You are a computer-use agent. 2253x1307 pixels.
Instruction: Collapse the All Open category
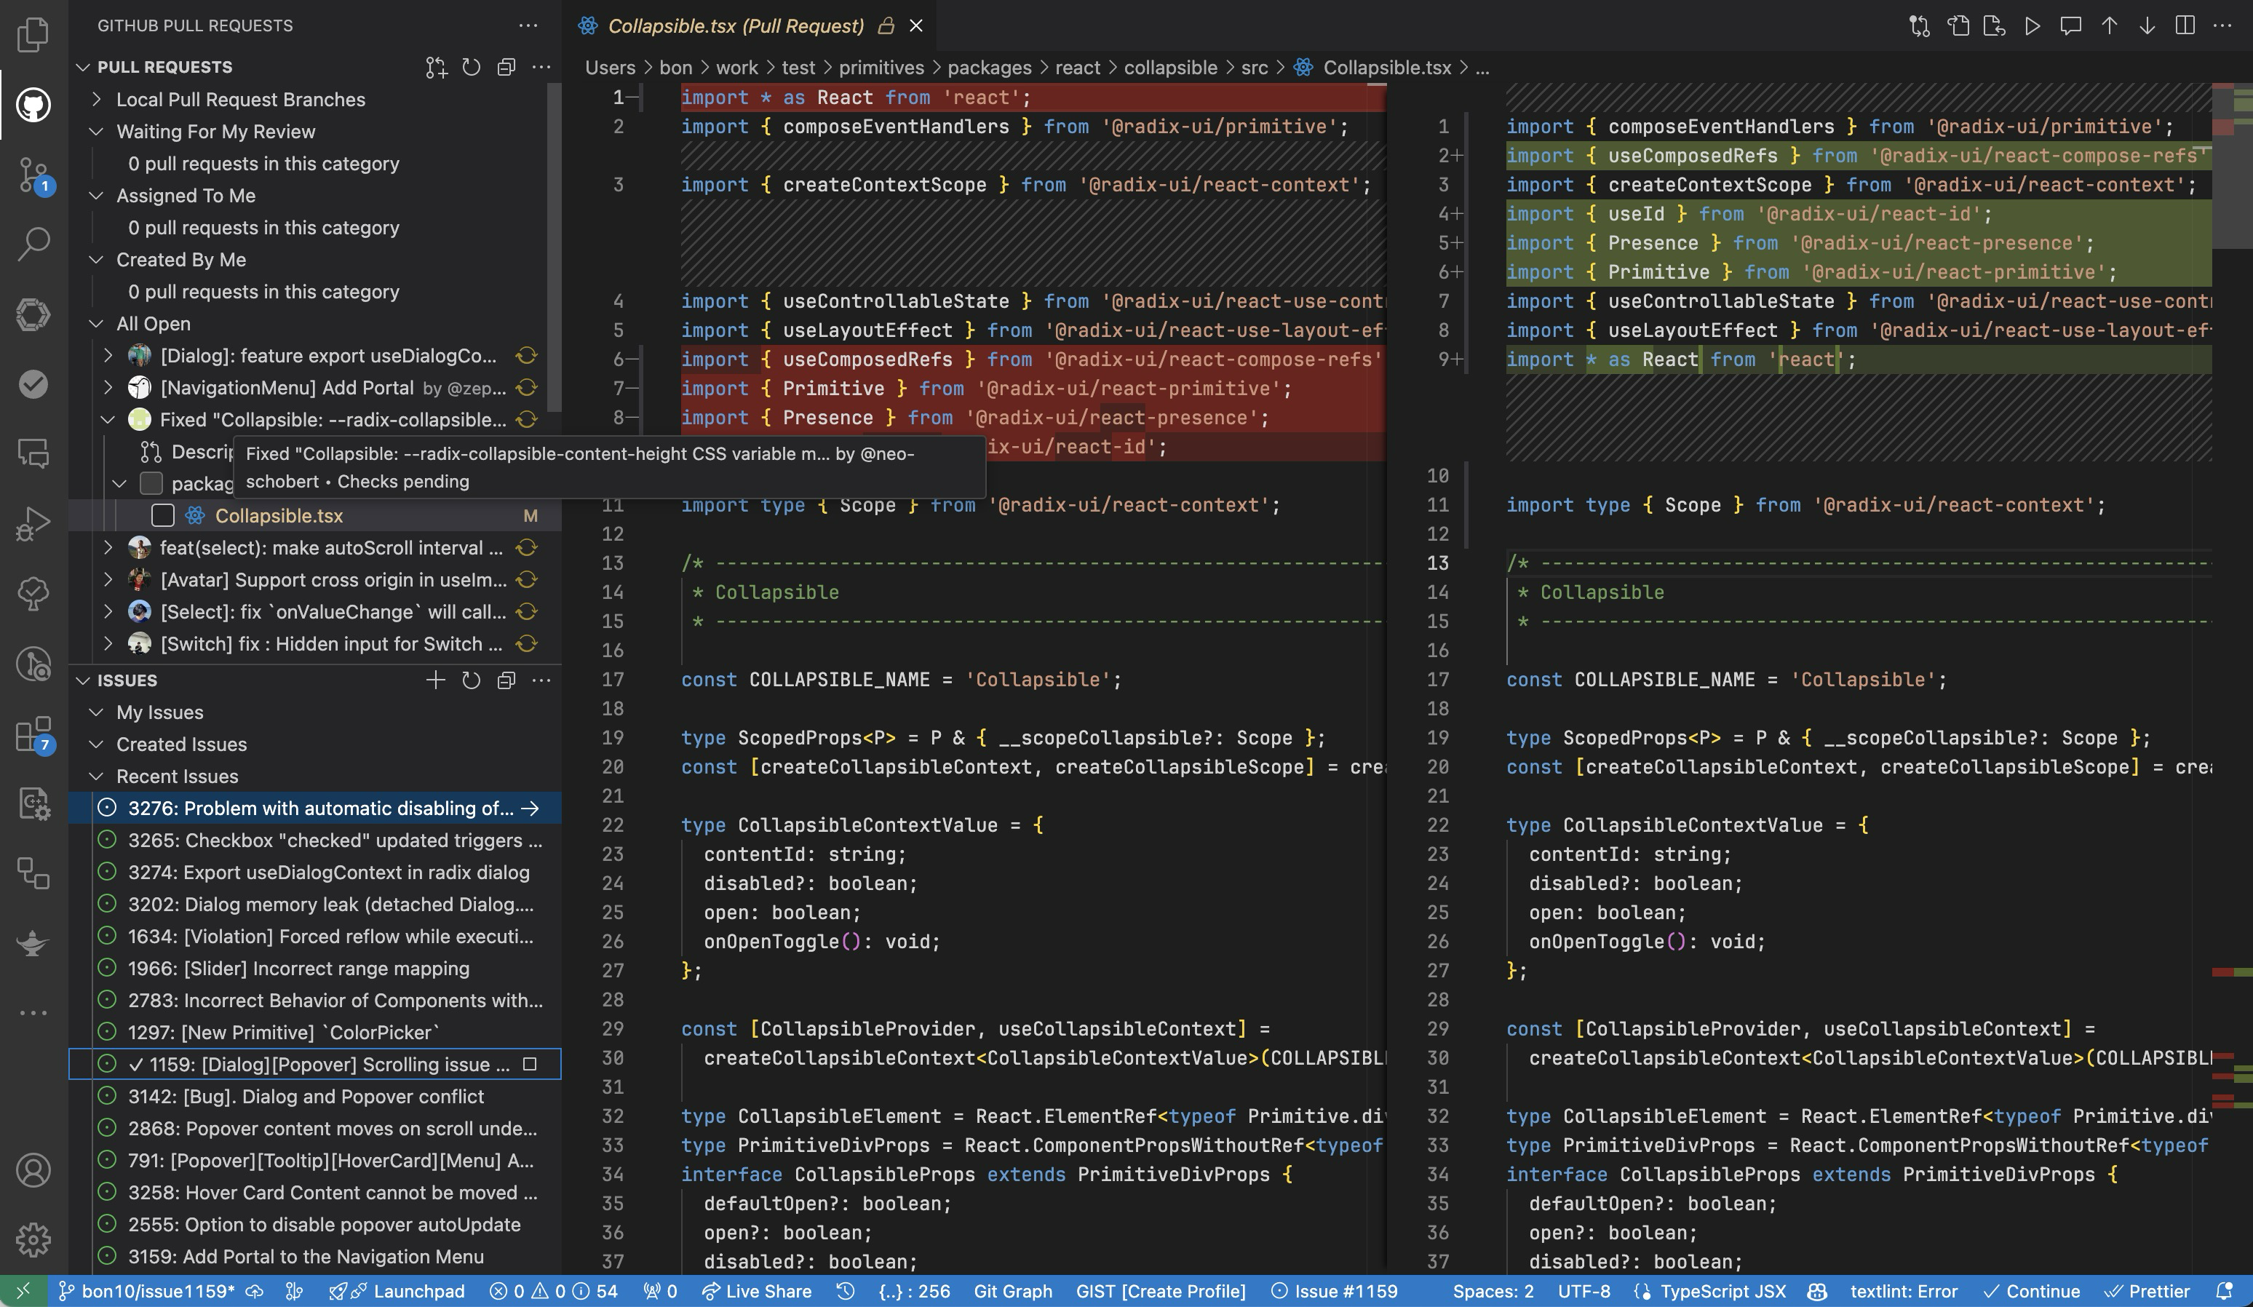(x=97, y=324)
